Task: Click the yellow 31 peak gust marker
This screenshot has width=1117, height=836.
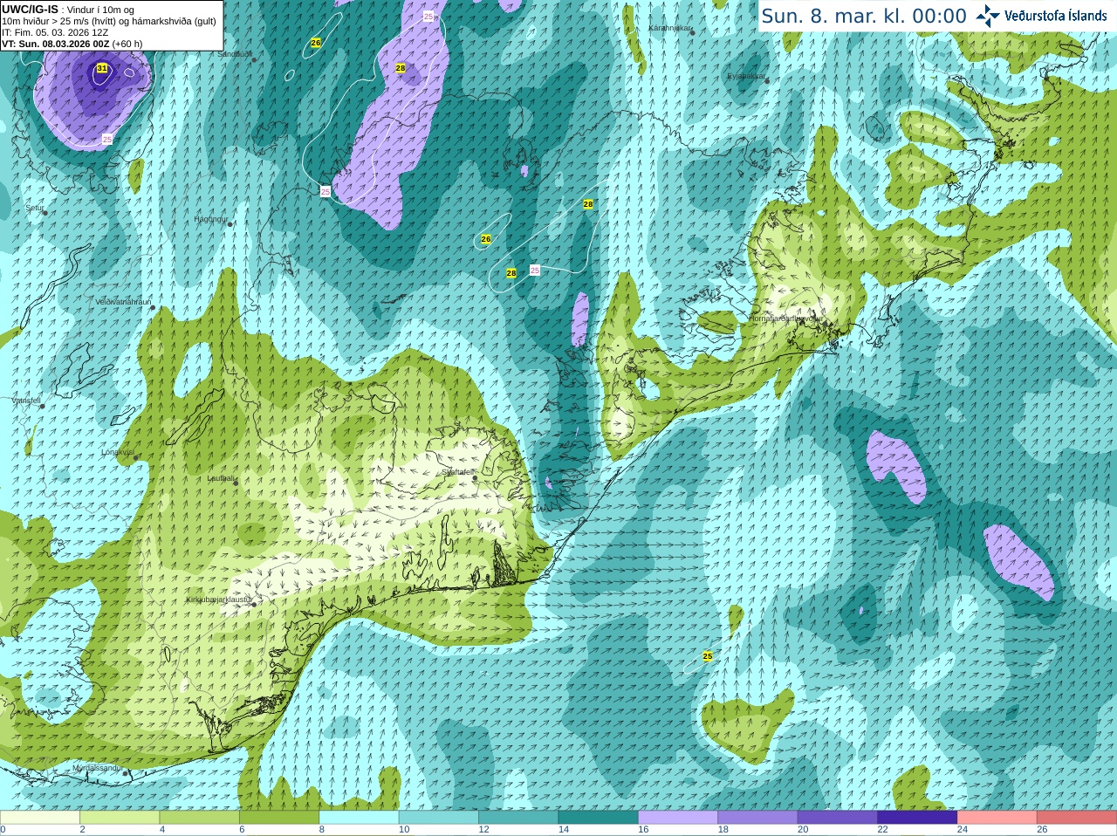Action: click(x=102, y=68)
